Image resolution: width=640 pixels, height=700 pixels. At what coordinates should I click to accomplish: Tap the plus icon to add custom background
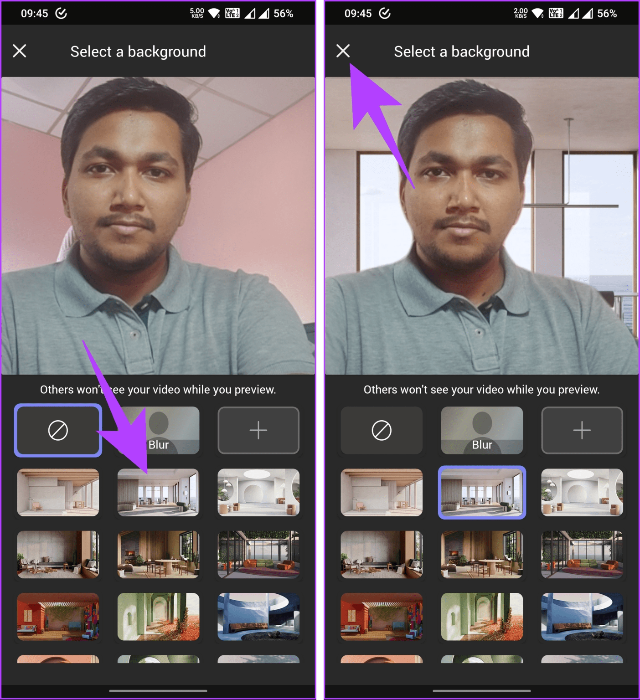pyautogui.click(x=258, y=430)
